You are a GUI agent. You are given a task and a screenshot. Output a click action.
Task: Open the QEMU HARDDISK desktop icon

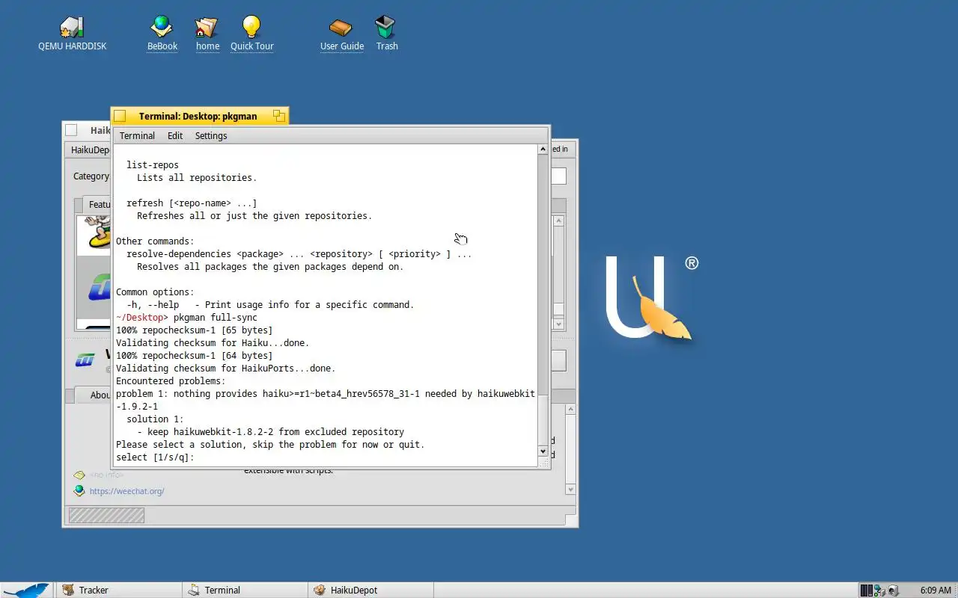click(x=73, y=27)
